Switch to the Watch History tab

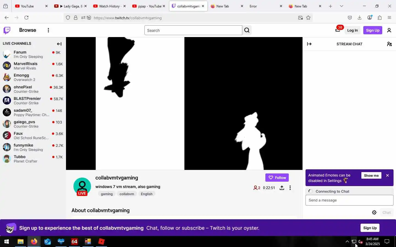coord(109,6)
